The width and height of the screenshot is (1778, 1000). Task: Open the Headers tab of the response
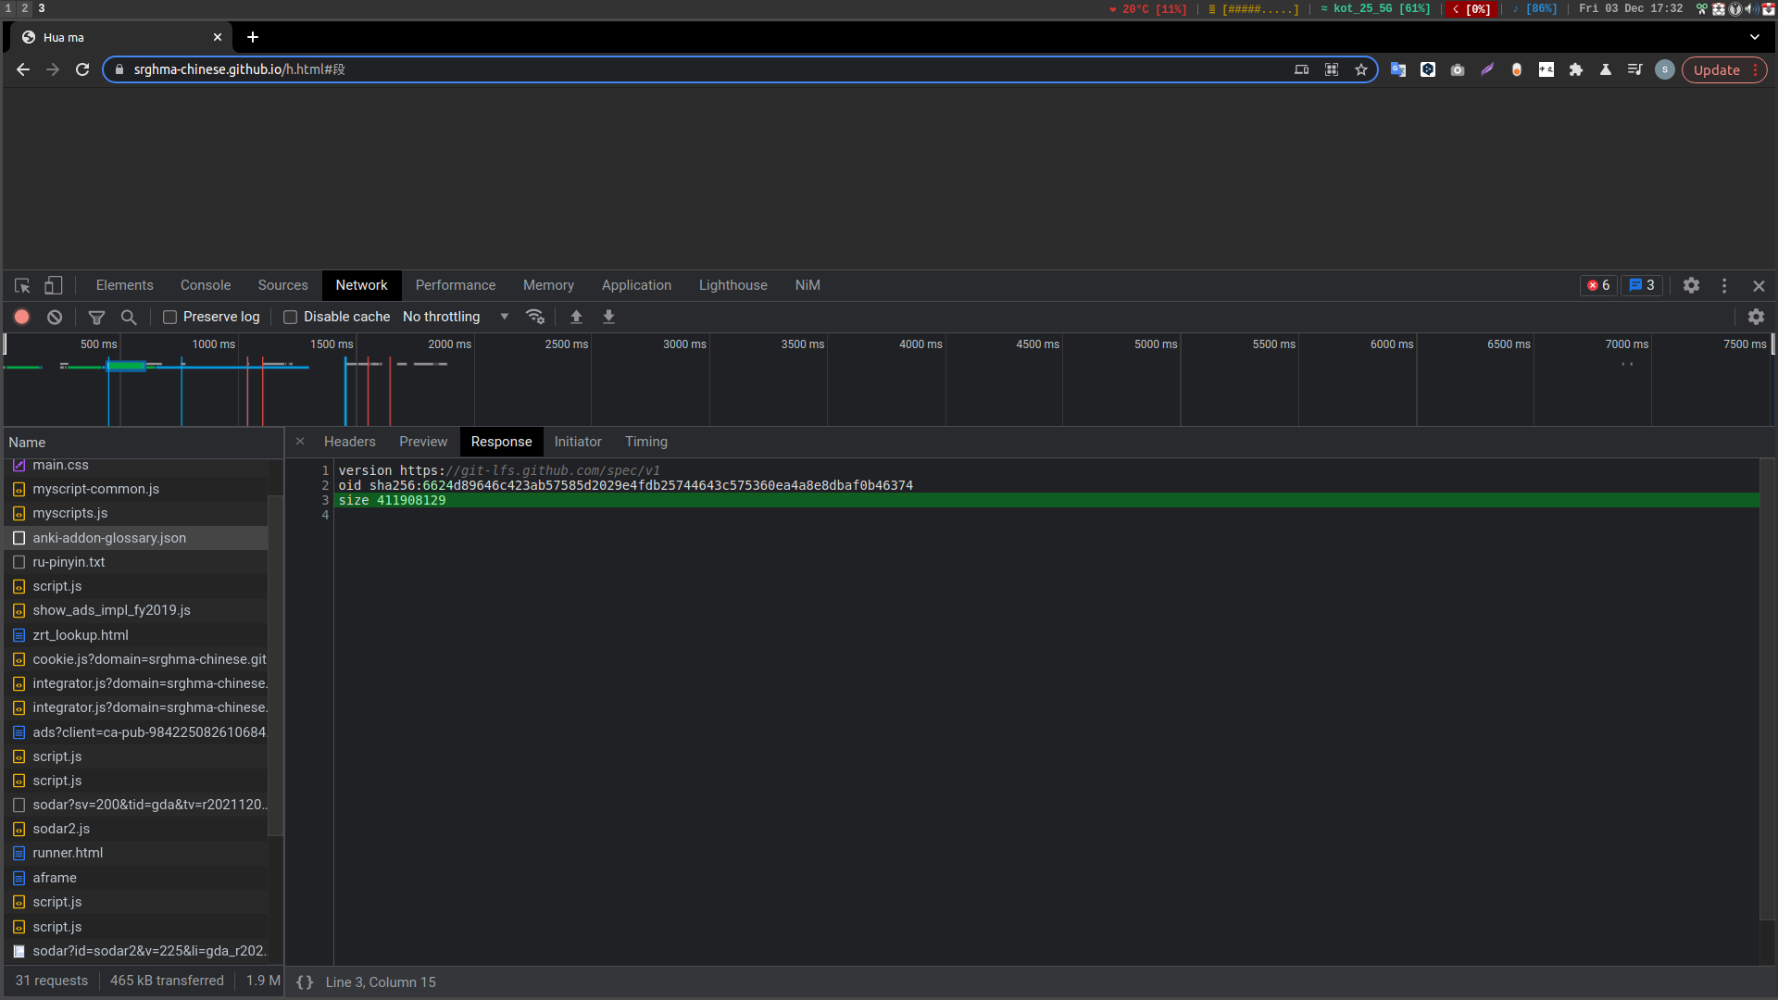tap(349, 442)
